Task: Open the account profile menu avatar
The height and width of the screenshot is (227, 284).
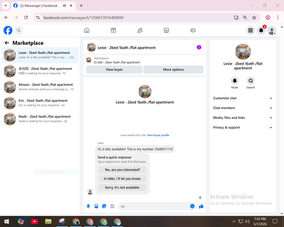Action: [x=272, y=30]
